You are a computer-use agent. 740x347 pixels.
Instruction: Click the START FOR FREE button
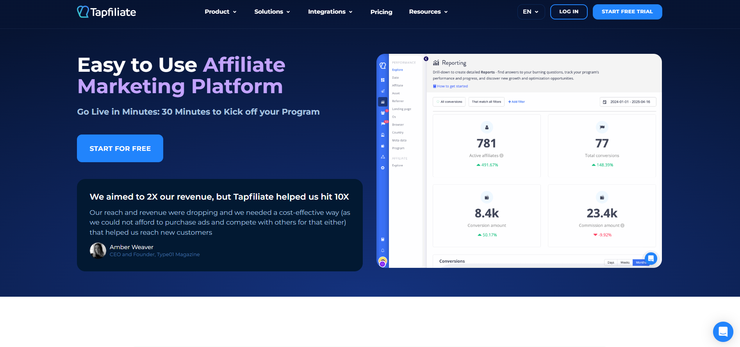(120, 148)
